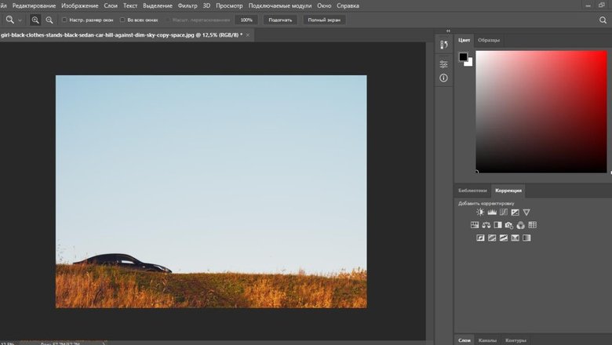Screen dimensions: 612x345
Task: Add a Color Lookup adjustment (grid icon)
Action: [533, 225]
